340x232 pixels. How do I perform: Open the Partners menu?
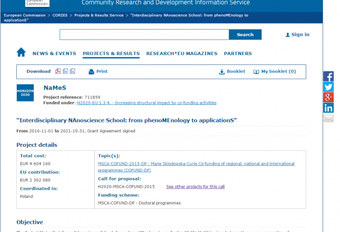pyautogui.click(x=238, y=53)
